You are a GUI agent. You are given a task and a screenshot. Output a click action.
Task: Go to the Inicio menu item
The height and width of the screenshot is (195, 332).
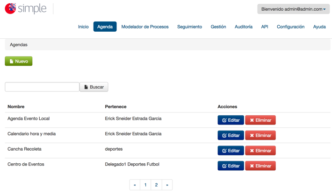click(83, 27)
